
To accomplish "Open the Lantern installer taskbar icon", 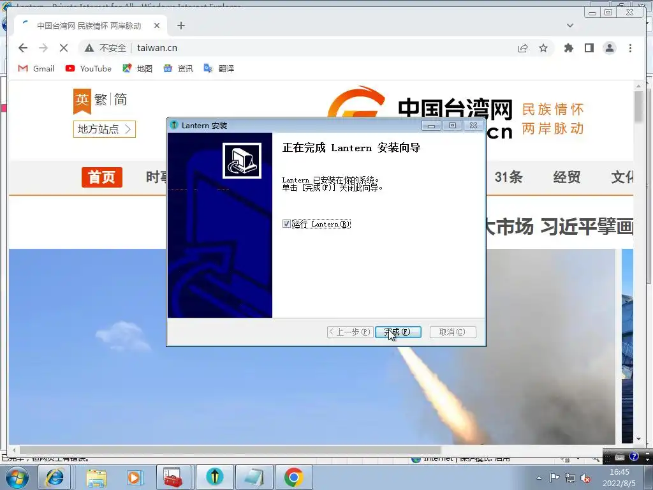I will point(215,477).
